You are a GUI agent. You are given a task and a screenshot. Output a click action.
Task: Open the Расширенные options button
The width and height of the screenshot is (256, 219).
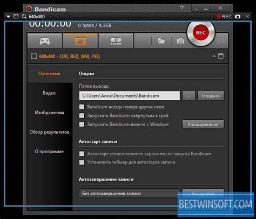(x=203, y=124)
